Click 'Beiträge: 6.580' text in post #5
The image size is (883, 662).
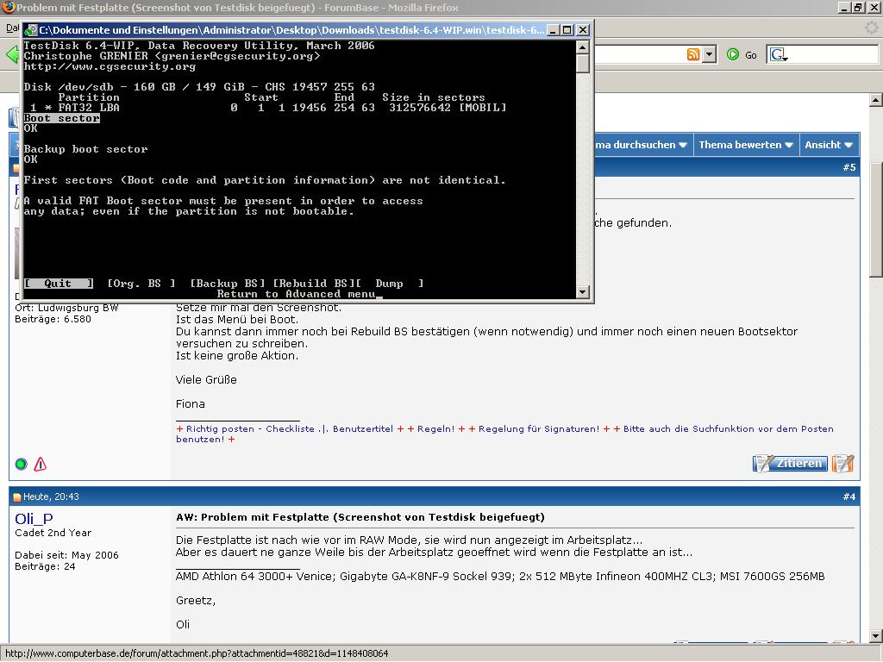tap(53, 319)
